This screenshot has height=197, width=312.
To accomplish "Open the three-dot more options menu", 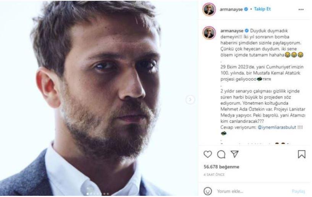I will [301, 10].
